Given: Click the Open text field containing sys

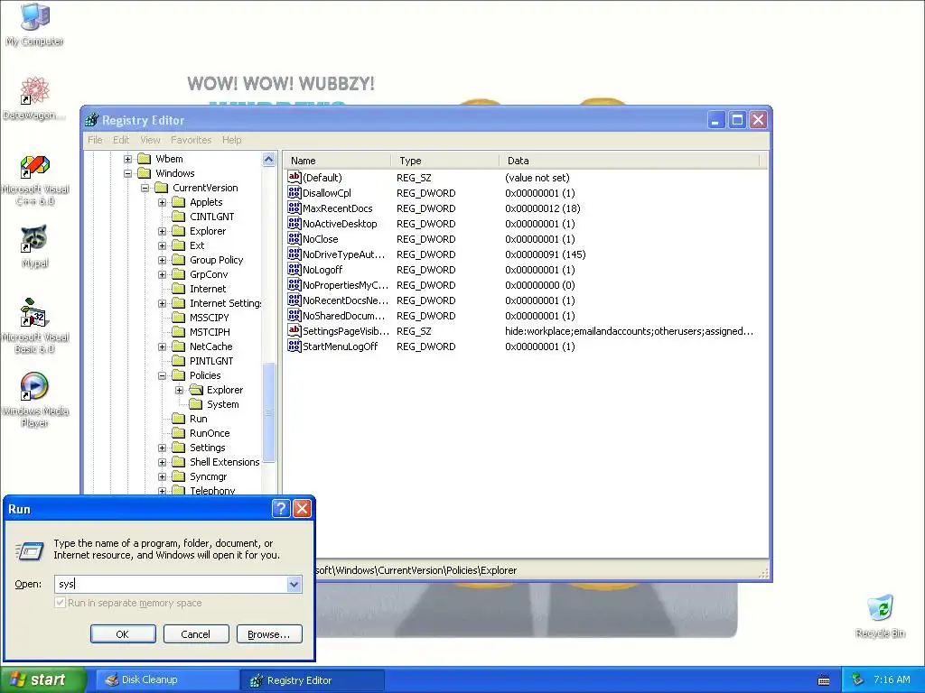Looking at the screenshot, I should [171, 584].
